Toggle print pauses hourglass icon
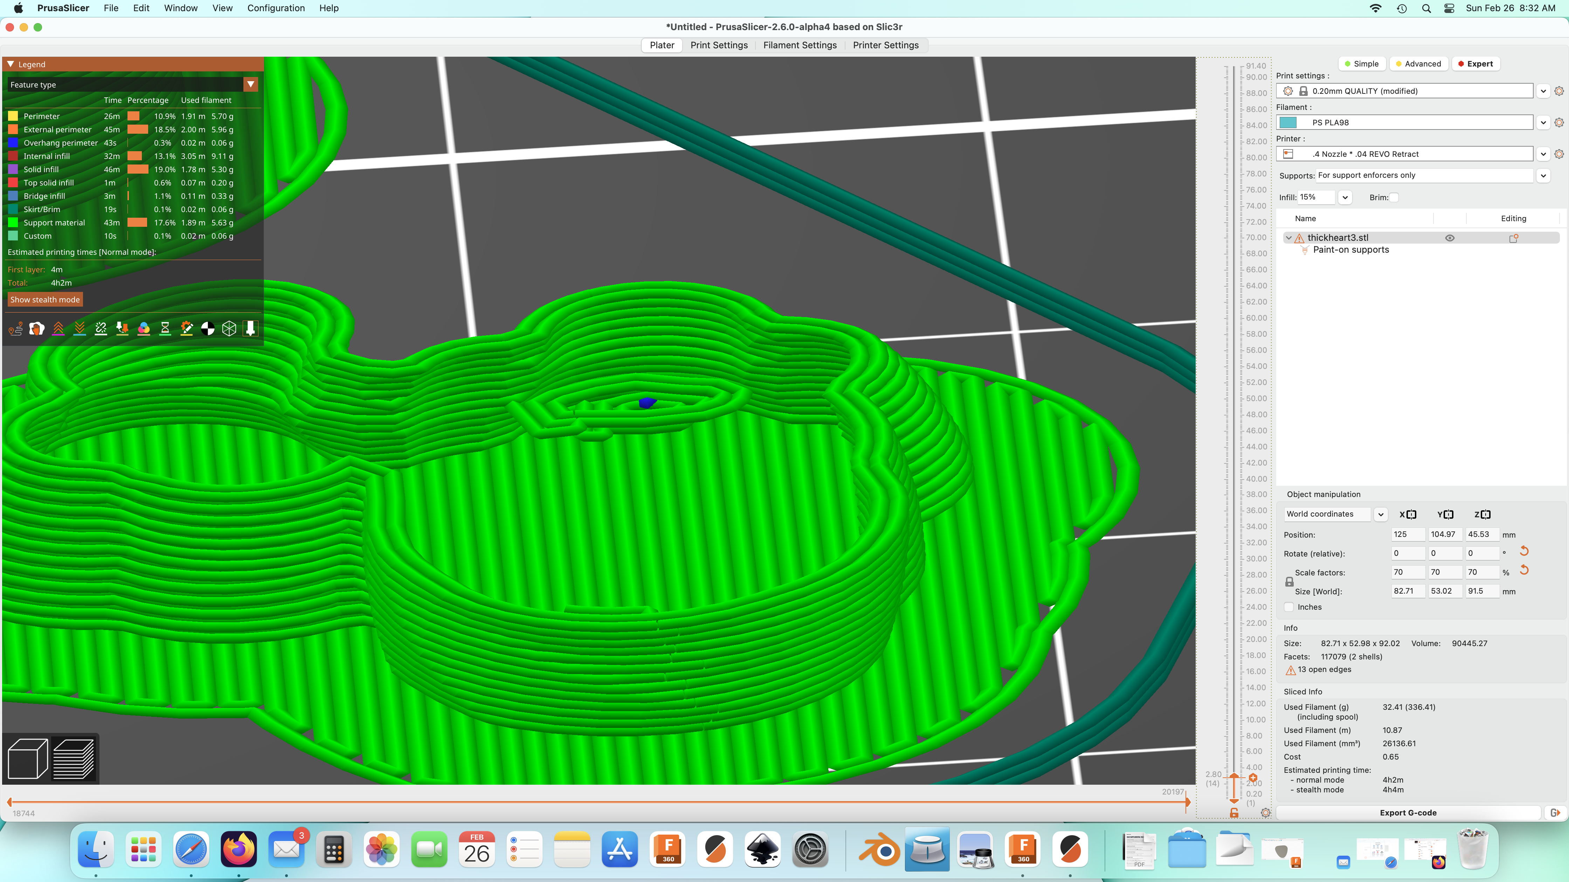1569x882 pixels. 165,329
